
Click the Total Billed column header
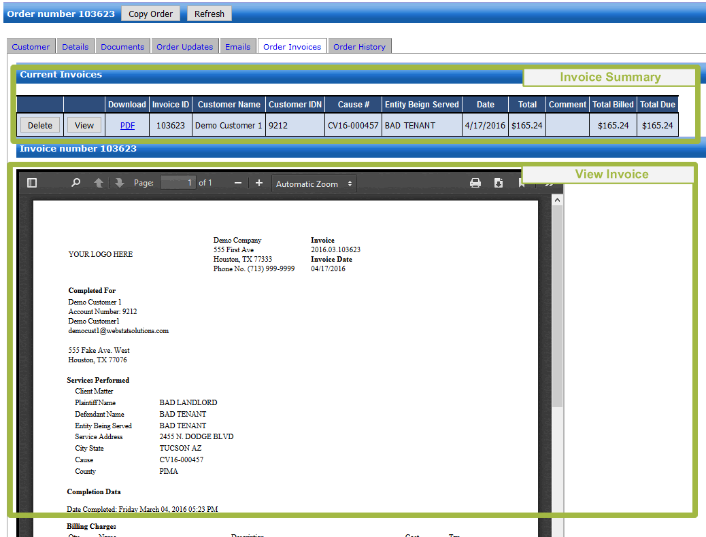click(613, 105)
